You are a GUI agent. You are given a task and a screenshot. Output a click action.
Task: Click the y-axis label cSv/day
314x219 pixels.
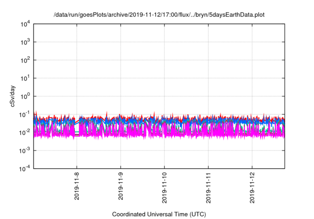(12, 96)
